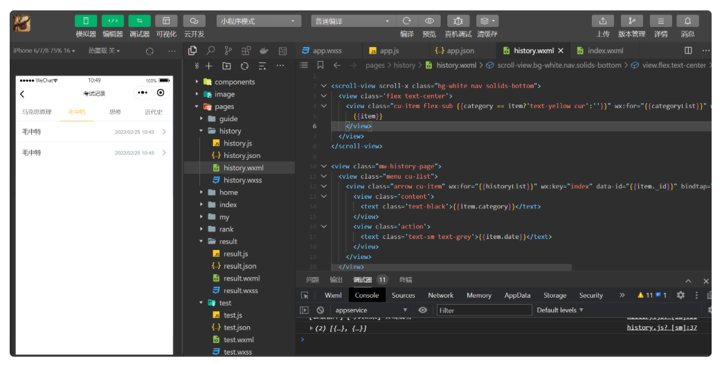Close the history.wxml tab
Viewport: 722px width, 365px height.
tap(561, 51)
